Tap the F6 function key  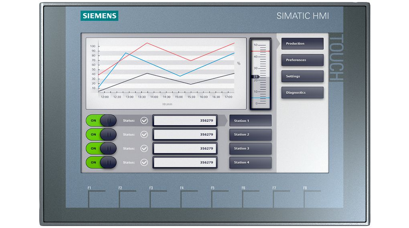click(x=250, y=197)
